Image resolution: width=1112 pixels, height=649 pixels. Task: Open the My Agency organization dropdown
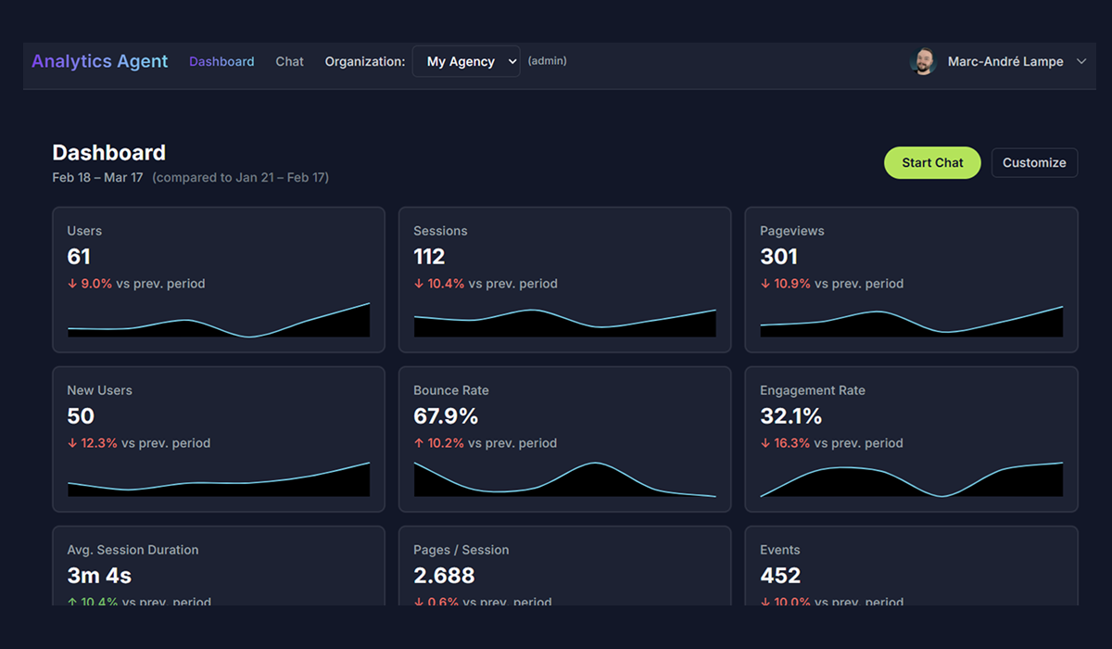(x=466, y=61)
